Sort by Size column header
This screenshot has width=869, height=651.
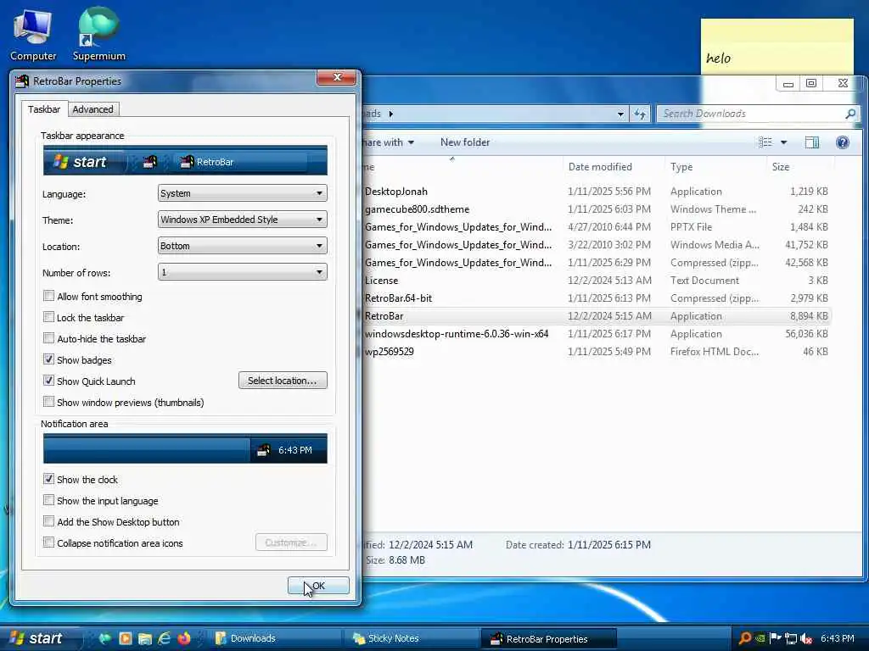(799, 167)
